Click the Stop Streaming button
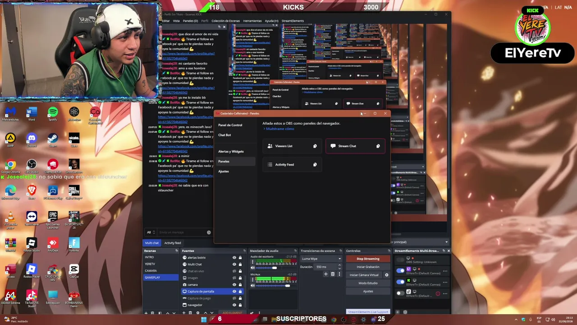The width and height of the screenshot is (577, 325). (x=368, y=259)
